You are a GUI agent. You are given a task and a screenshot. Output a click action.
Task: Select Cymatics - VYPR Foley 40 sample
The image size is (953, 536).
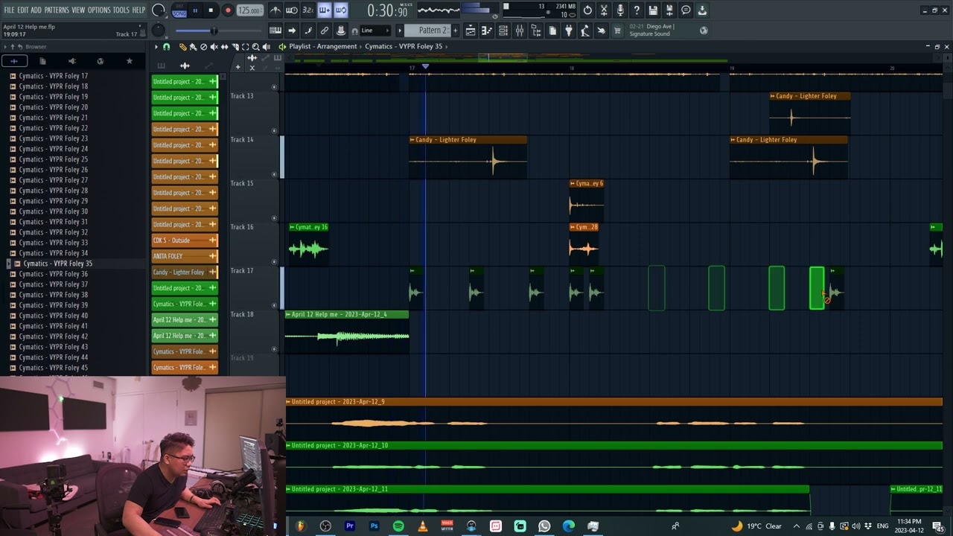click(x=53, y=316)
